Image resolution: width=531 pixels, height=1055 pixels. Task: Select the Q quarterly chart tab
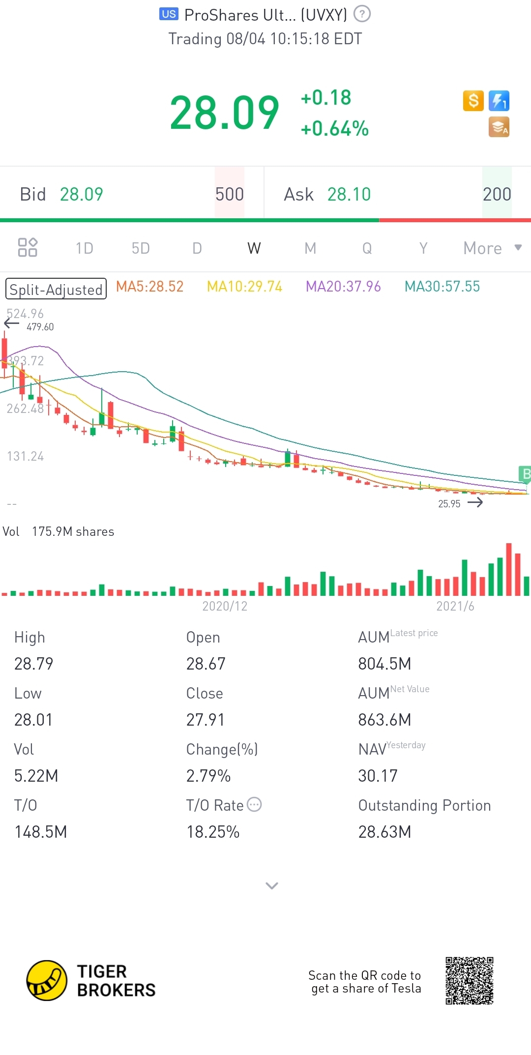[367, 248]
